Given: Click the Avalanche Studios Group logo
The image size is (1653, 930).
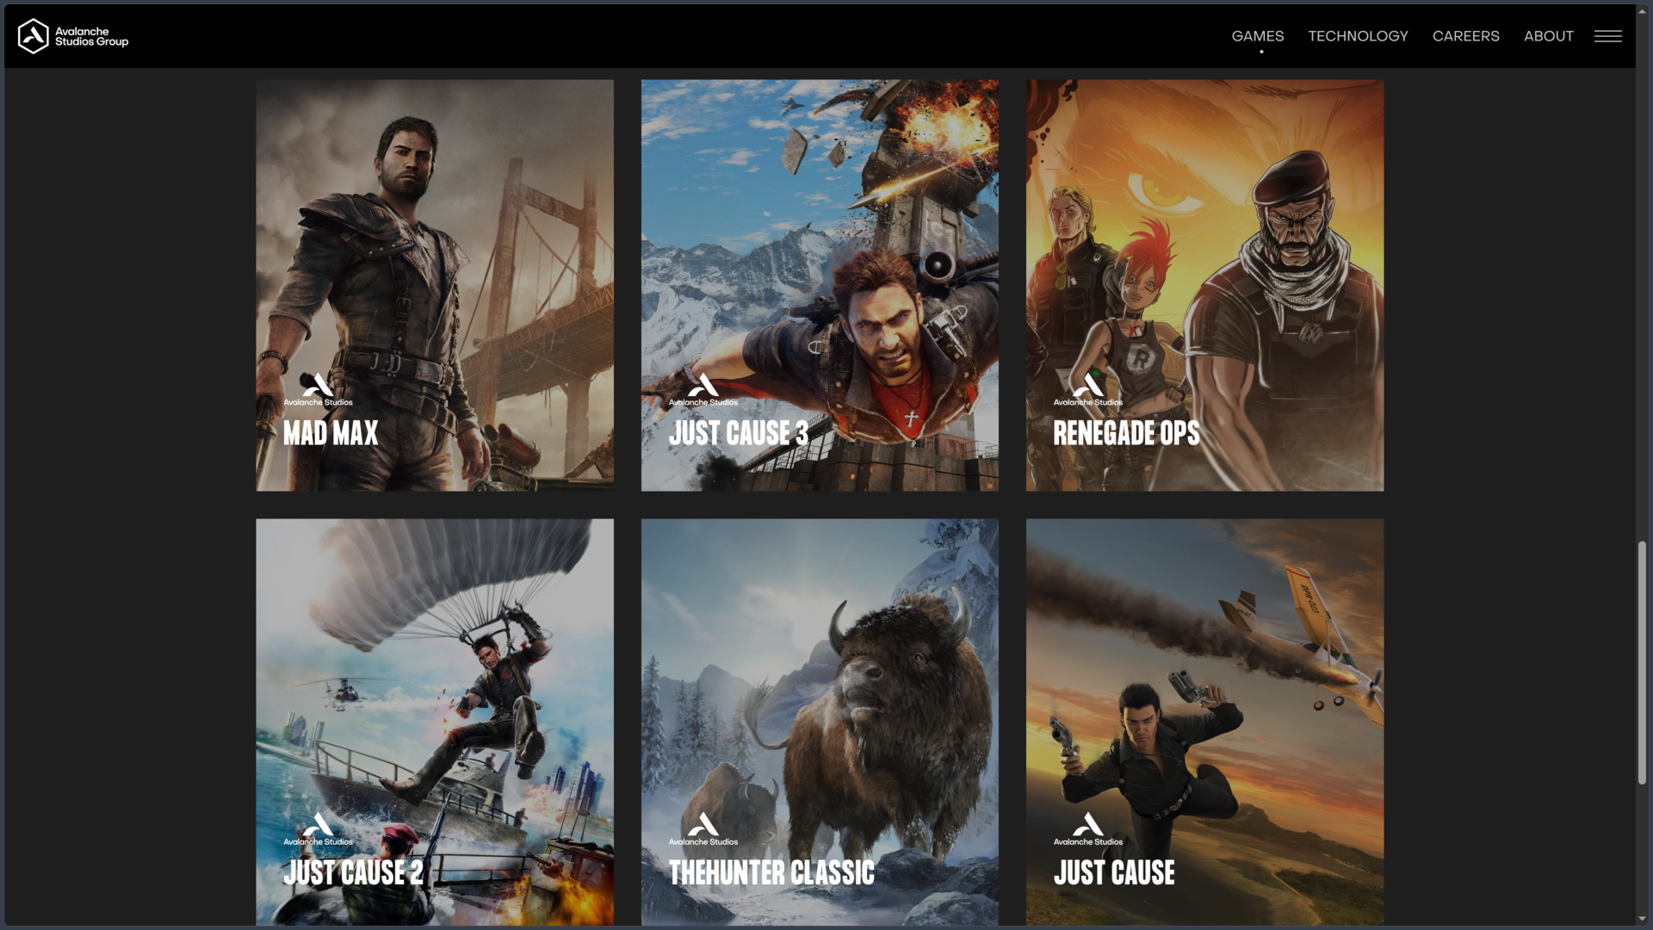Looking at the screenshot, I should (x=73, y=36).
